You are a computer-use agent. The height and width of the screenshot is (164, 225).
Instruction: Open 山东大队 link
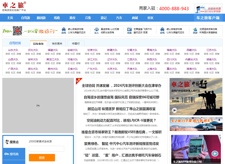click(13, 50)
